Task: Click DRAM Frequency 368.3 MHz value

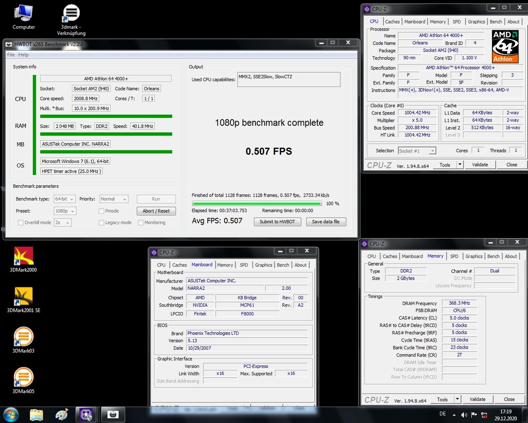Action: (x=460, y=303)
